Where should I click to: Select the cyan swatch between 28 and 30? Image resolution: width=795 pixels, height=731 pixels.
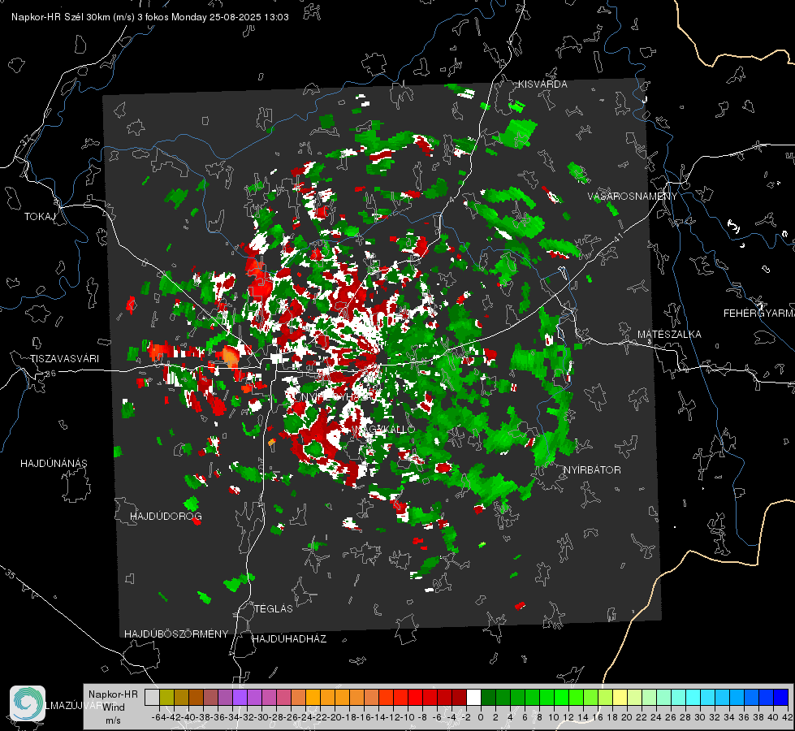coord(693,697)
